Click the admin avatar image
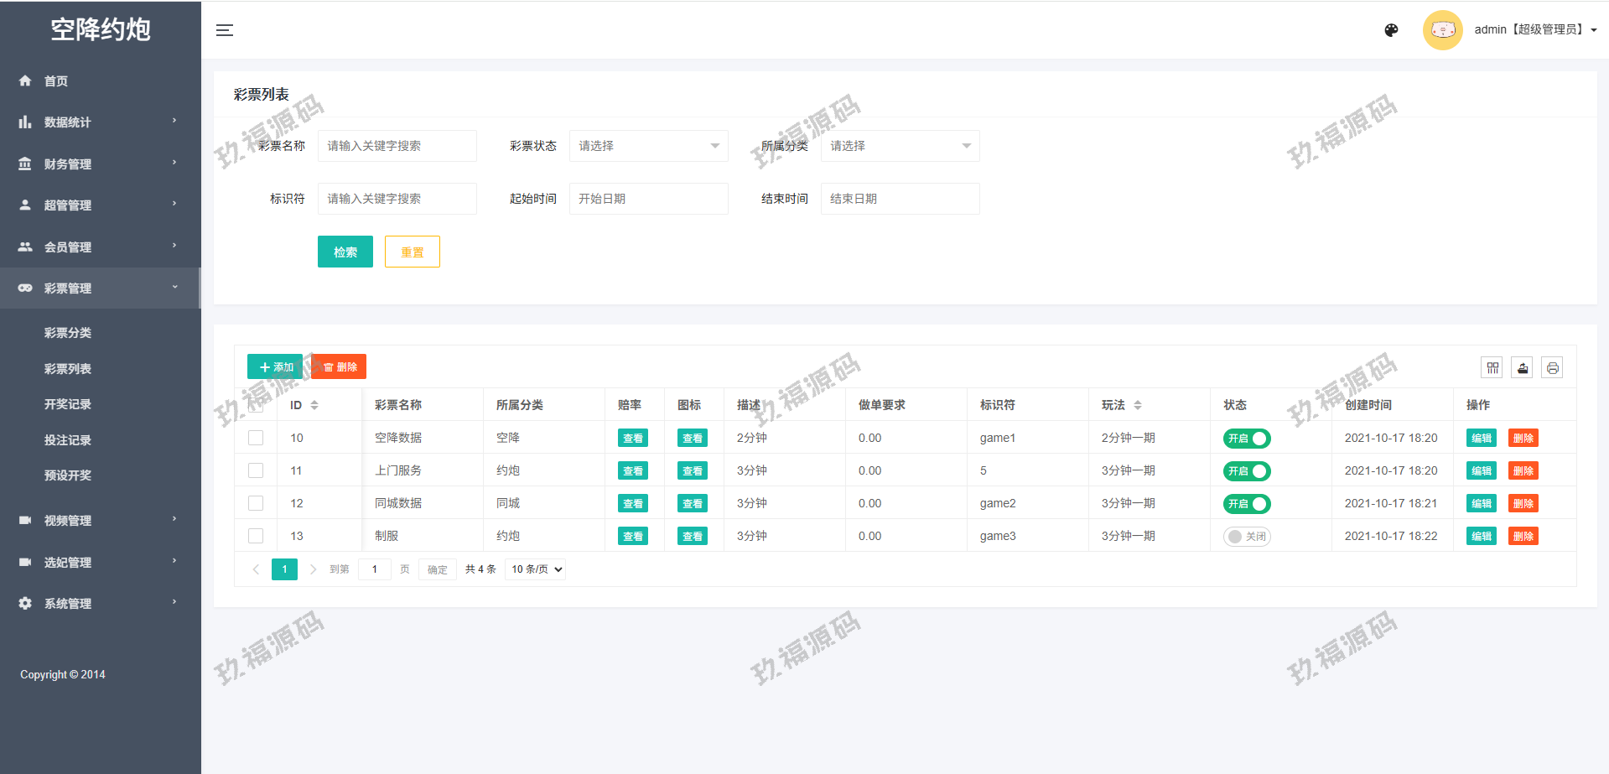The width and height of the screenshot is (1609, 774). click(1442, 30)
